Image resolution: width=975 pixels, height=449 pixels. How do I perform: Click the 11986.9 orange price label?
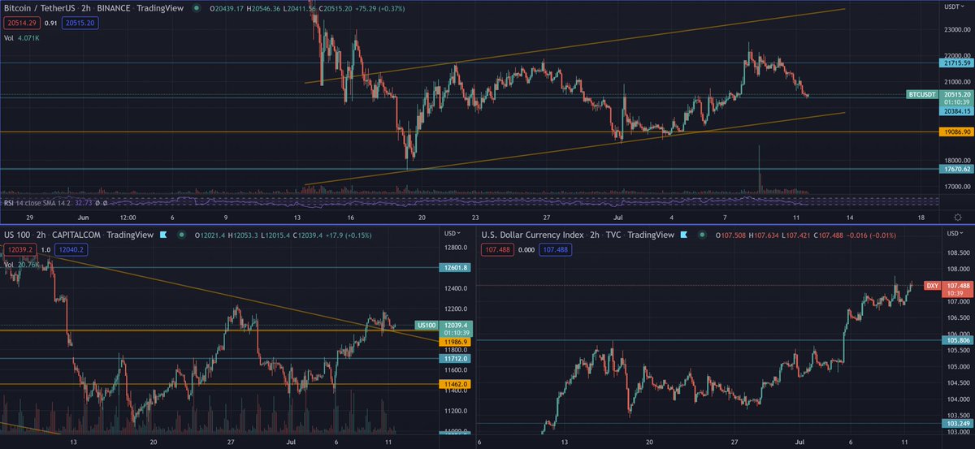(455, 342)
